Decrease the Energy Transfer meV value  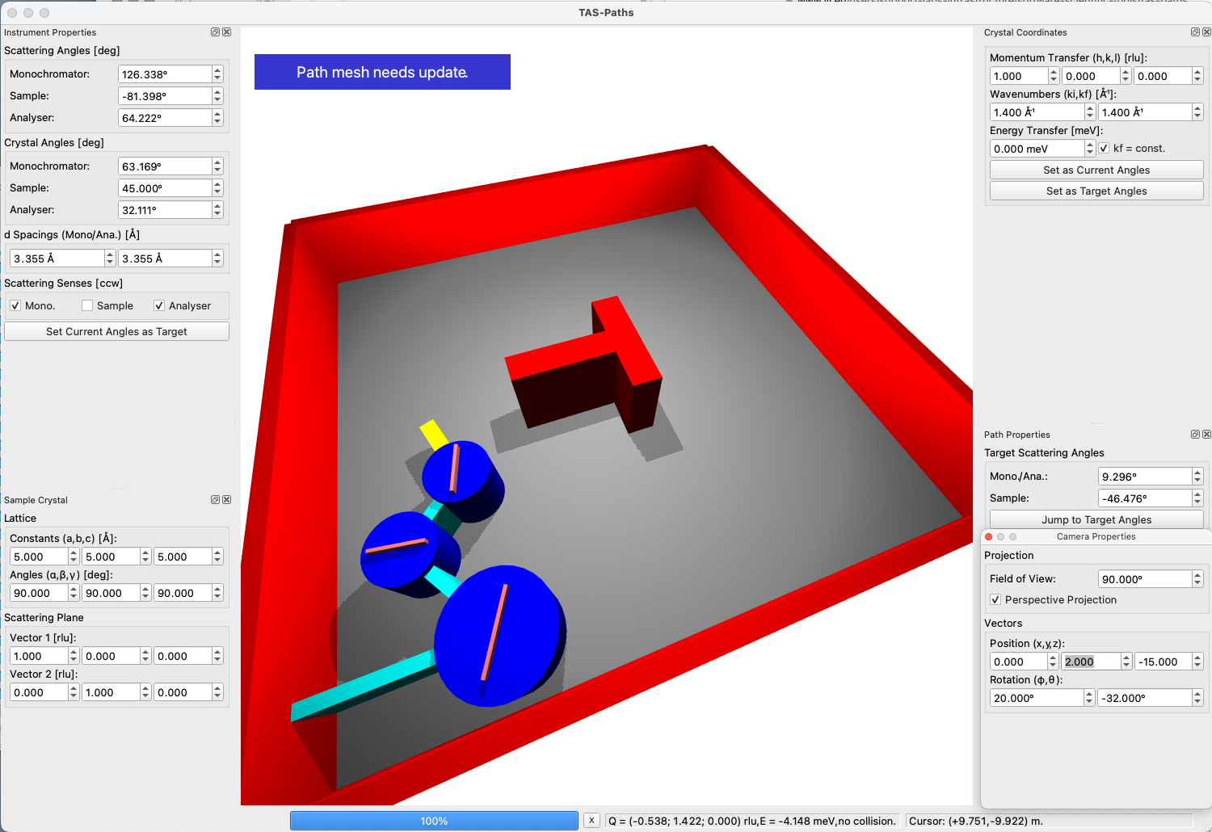[1090, 153]
